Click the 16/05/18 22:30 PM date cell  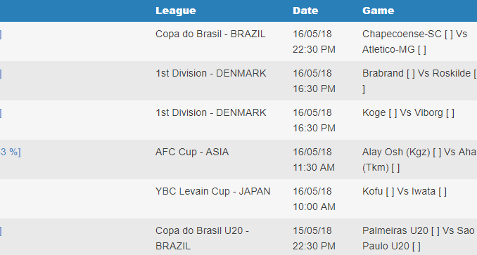click(x=314, y=41)
